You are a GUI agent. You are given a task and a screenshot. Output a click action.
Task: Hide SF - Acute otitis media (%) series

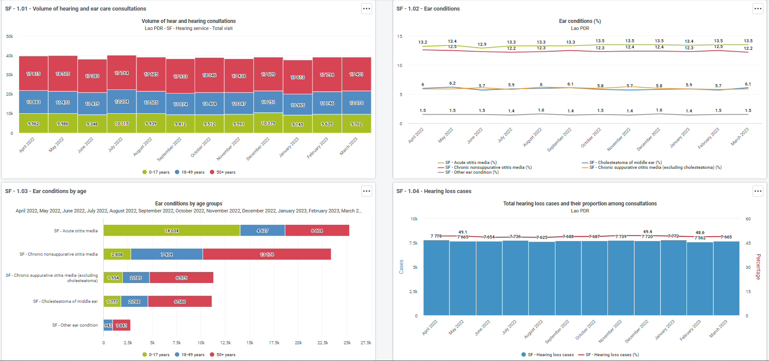click(467, 163)
